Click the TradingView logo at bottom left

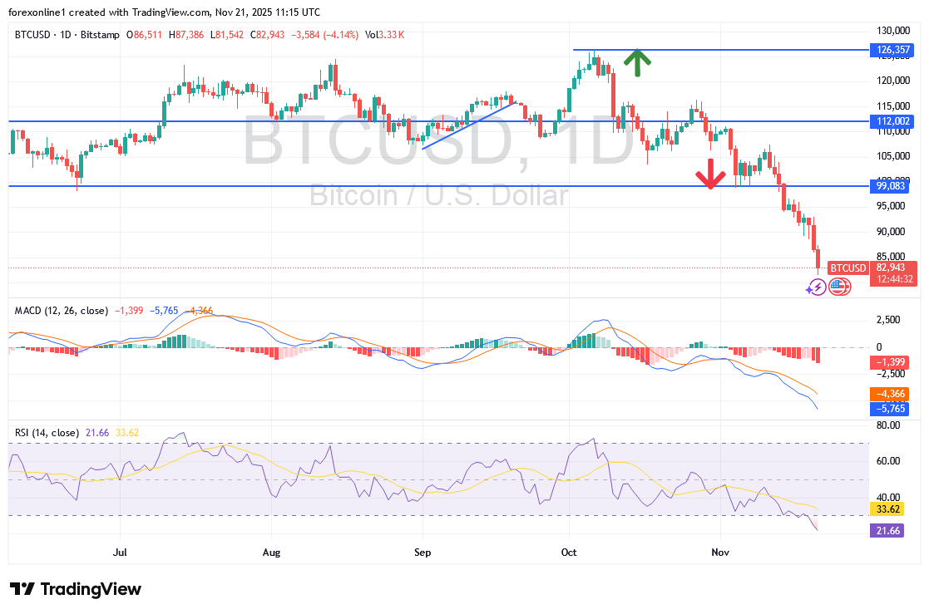[x=75, y=589]
